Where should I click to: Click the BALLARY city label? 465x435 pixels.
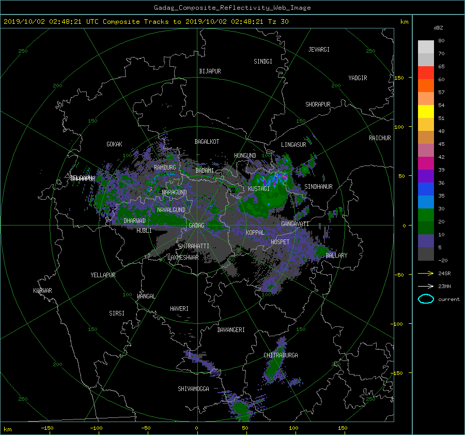(x=336, y=256)
